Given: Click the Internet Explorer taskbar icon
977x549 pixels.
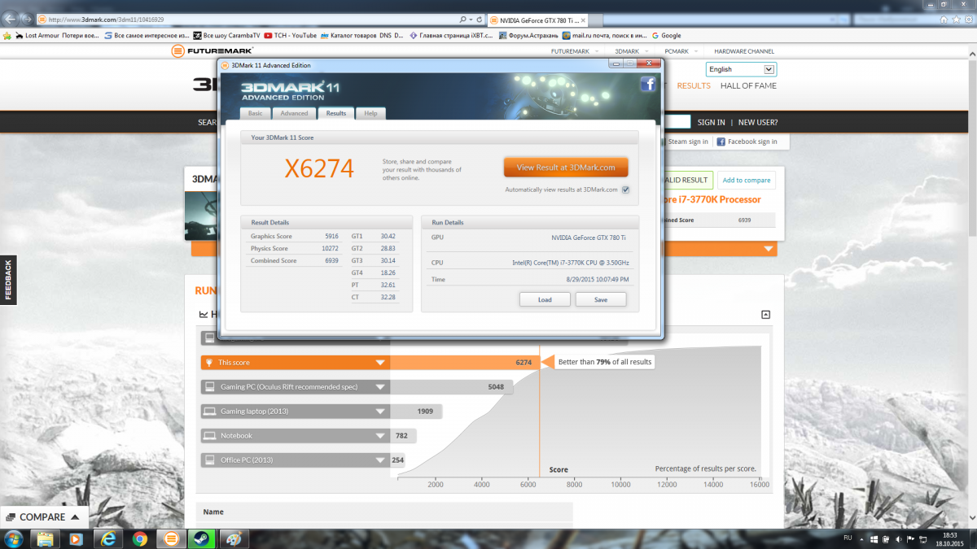Looking at the screenshot, I should point(107,538).
